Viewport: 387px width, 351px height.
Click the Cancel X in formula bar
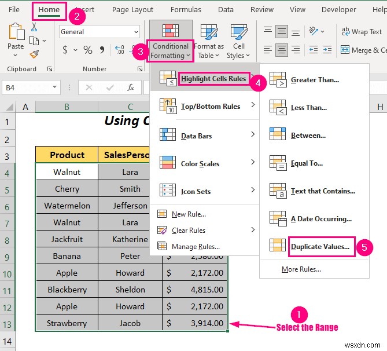[x=89, y=87]
